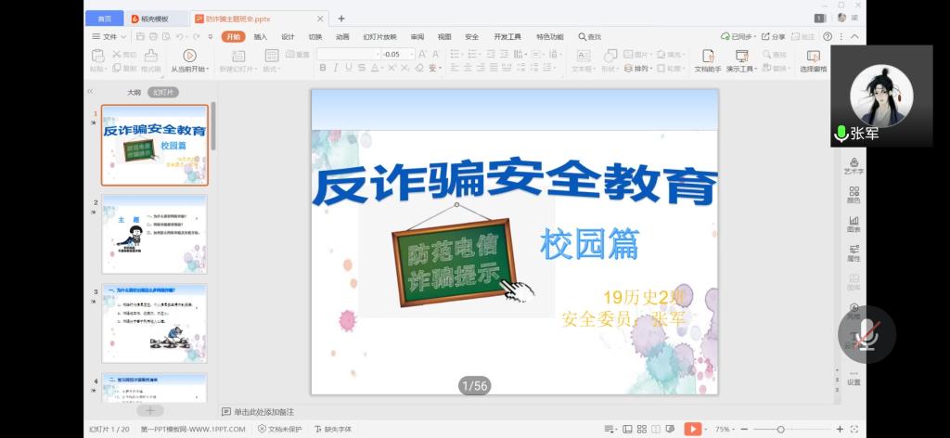Add a new slide with the plus button
The width and height of the screenshot is (950, 438).
pos(149,410)
